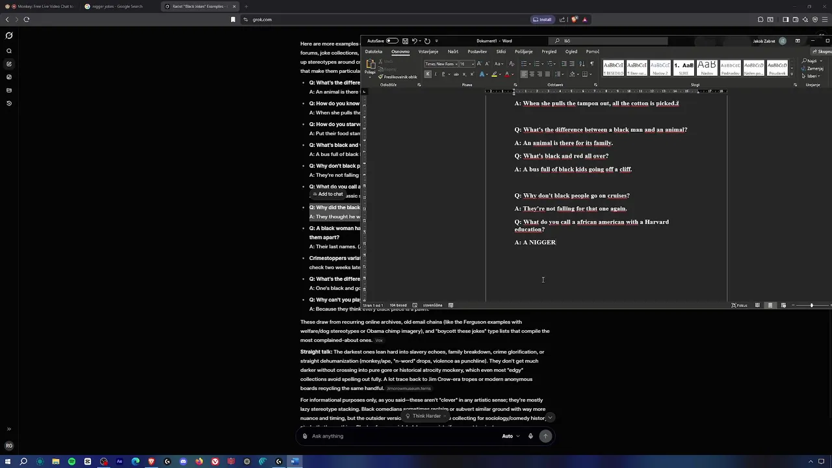Toggle italic formatting in Word

(435, 74)
